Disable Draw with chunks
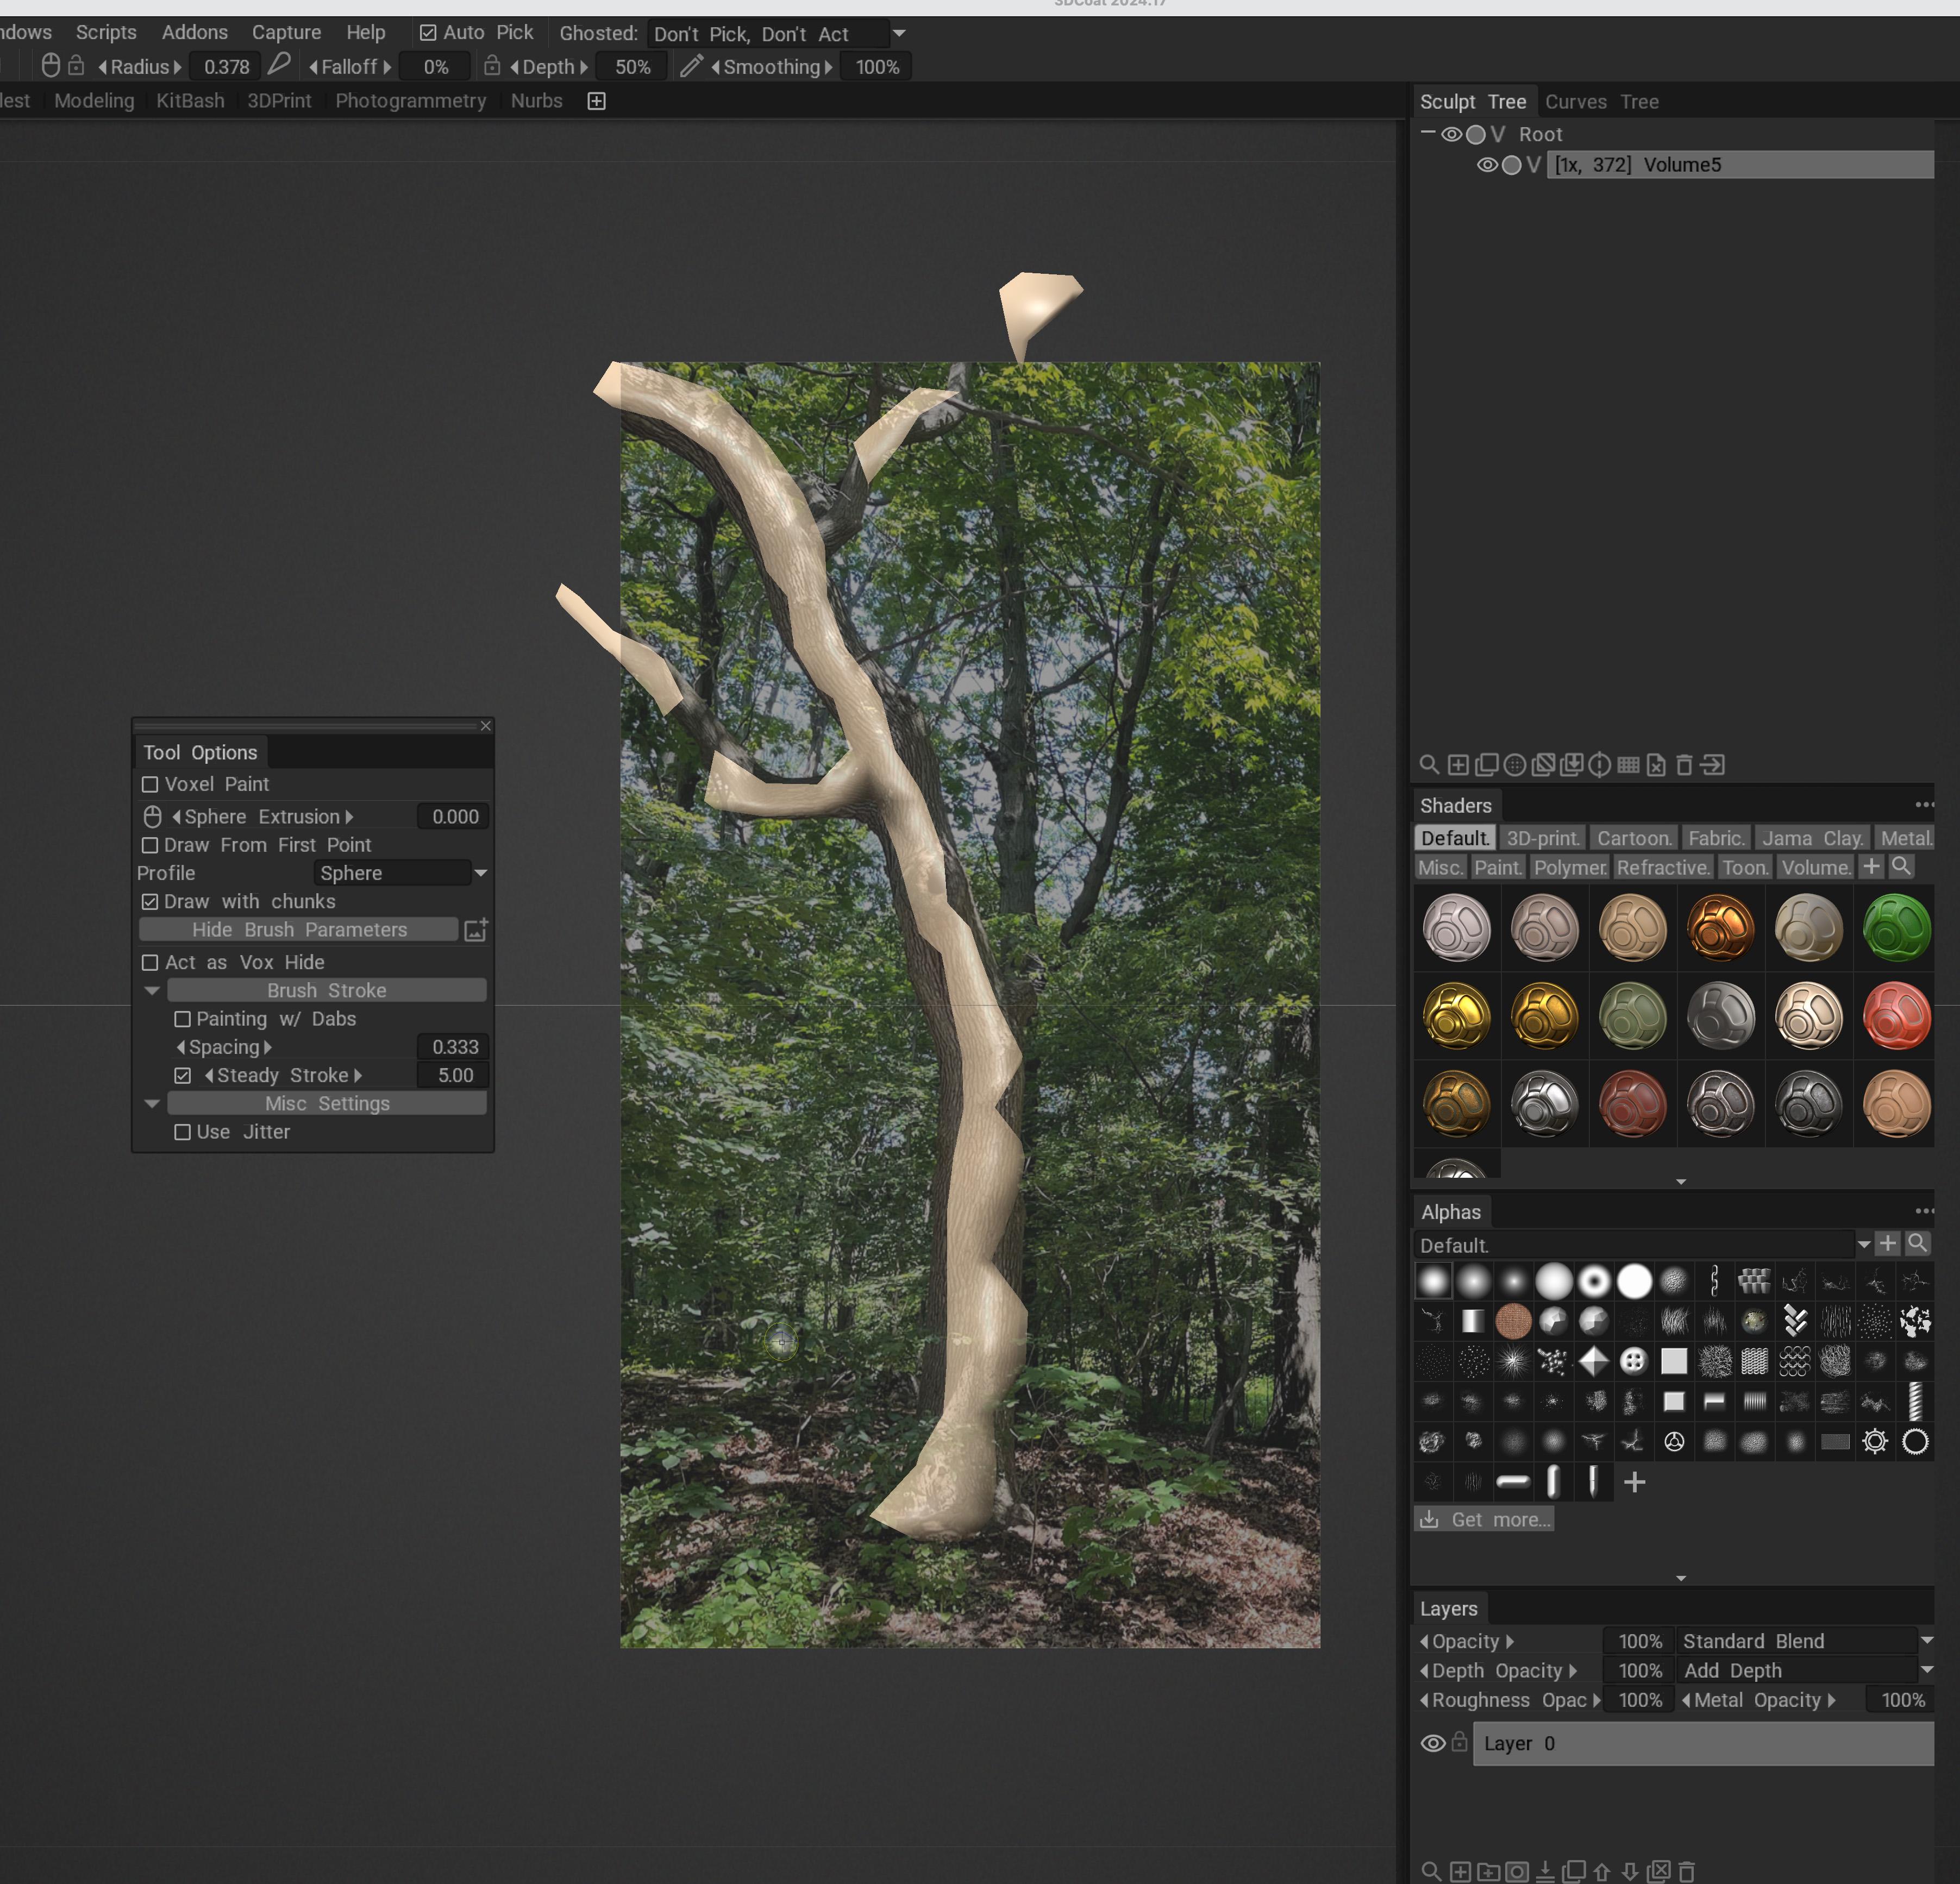 [150, 901]
